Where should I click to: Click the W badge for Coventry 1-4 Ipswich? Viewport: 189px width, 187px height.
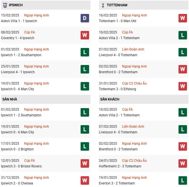pyautogui.click(x=85, y=35)
